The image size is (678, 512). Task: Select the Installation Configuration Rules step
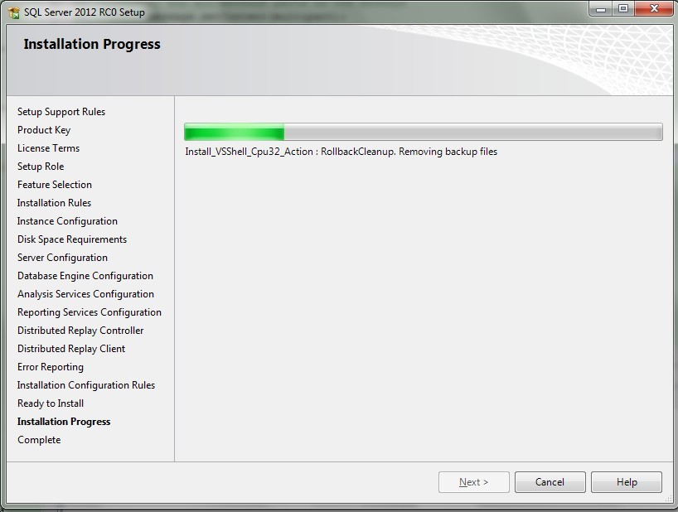86,385
